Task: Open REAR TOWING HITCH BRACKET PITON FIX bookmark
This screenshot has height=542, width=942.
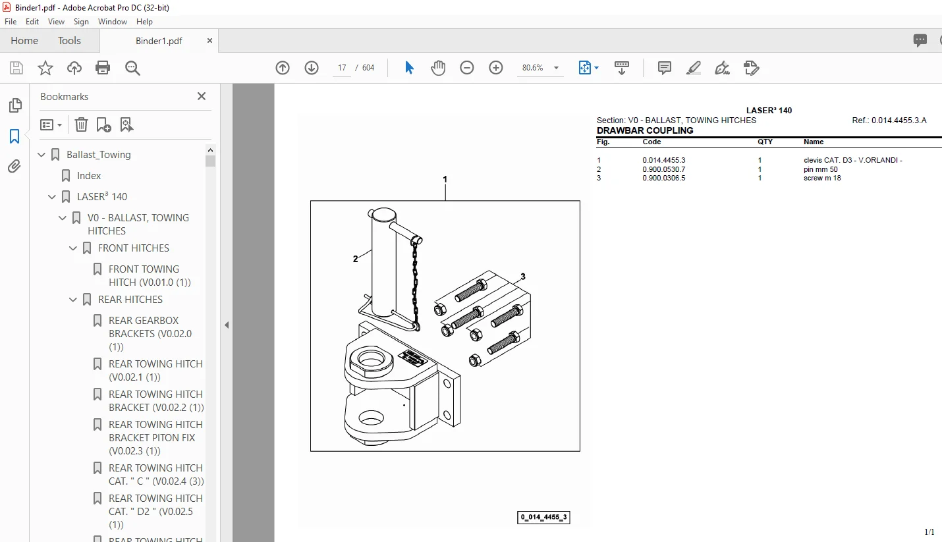Action: coord(155,438)
